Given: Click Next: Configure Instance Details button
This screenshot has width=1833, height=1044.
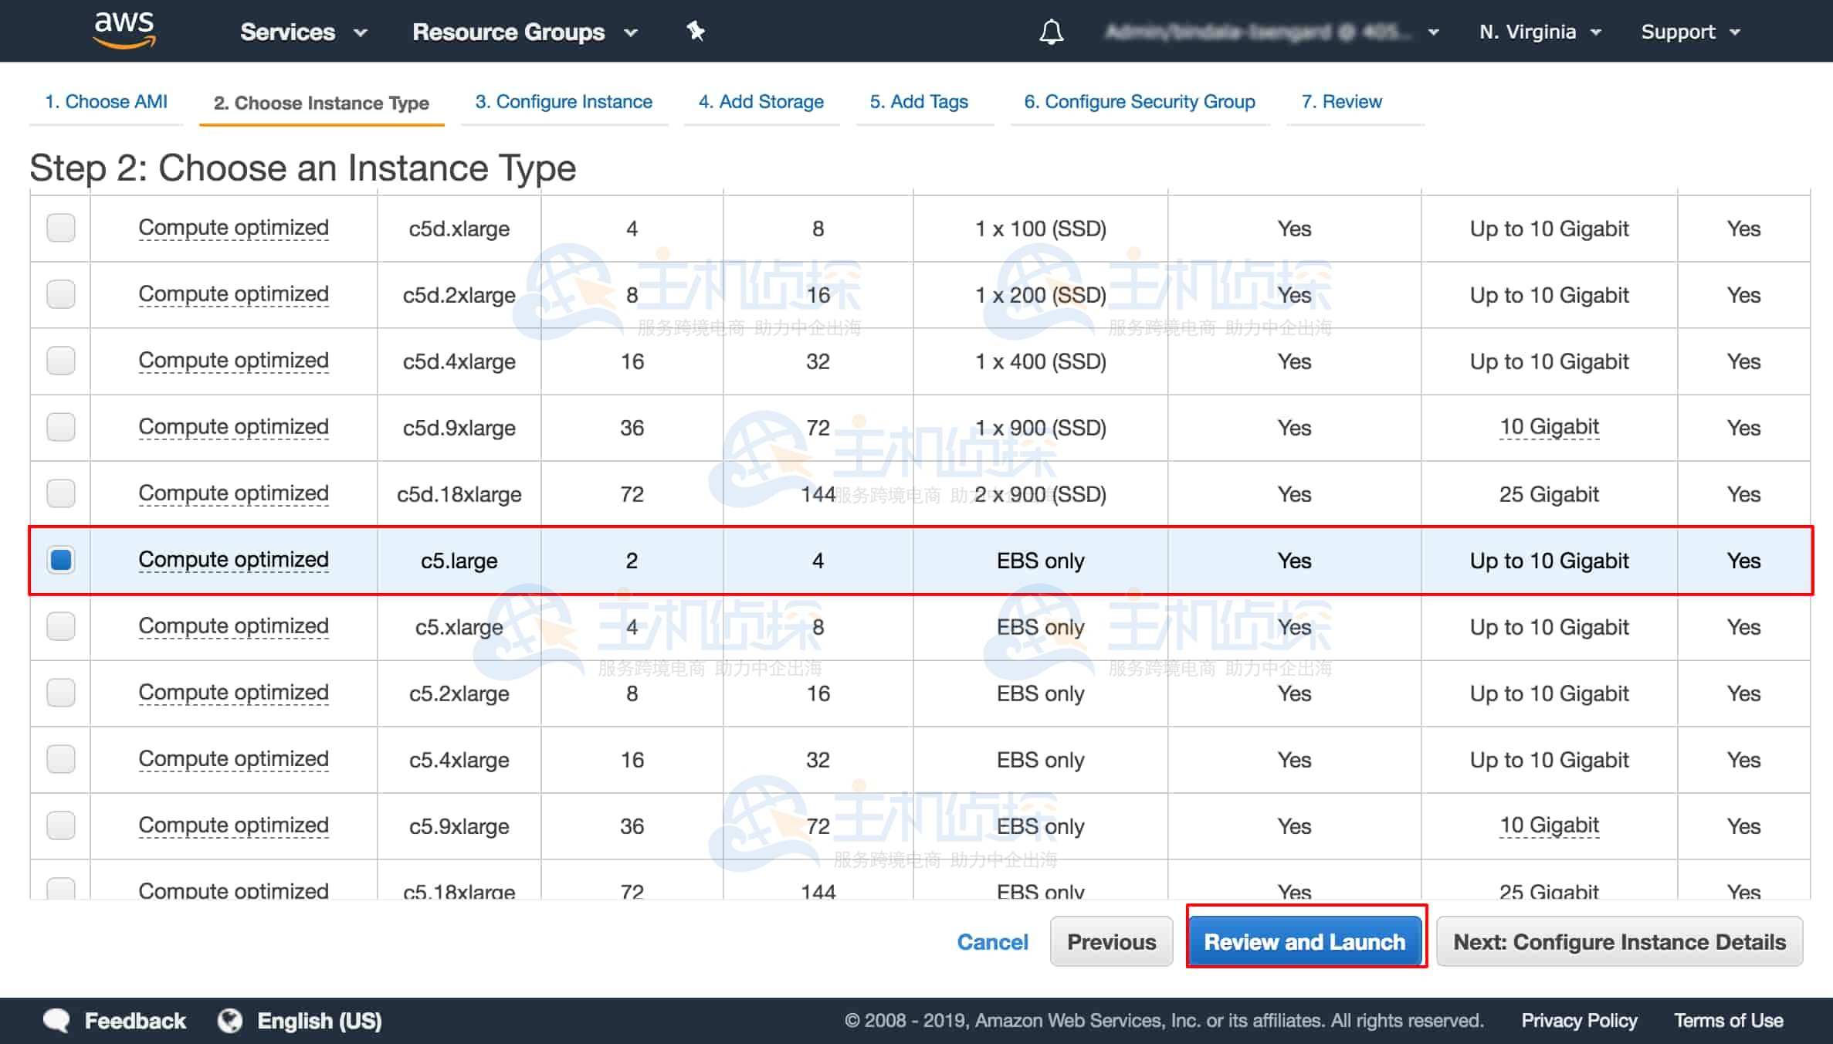Looking at the screenshot, I should [1619, 941].
